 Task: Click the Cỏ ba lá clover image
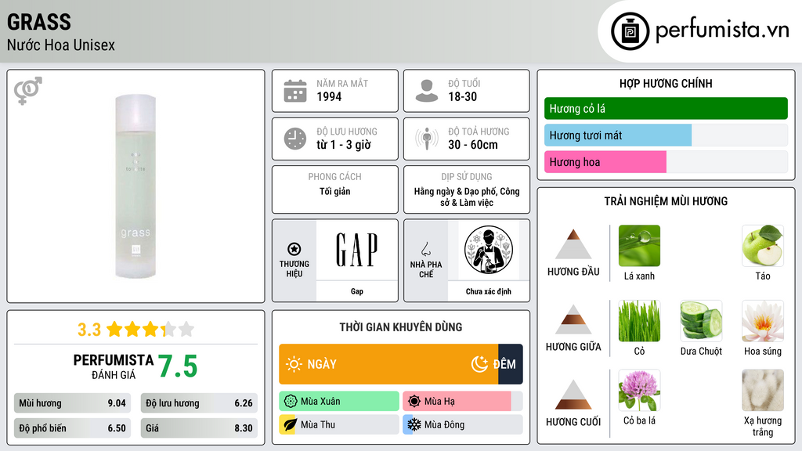[639, 391]
